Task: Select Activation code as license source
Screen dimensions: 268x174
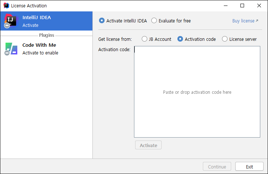Action: tap(180, 39)
